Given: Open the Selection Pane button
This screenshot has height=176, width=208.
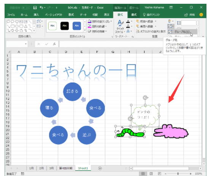Looking at the screenshot, I should coord(151,31).
